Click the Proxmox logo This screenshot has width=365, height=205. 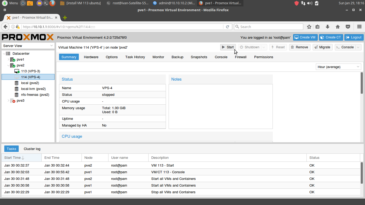pyautogui.click(x=28, y=37)
